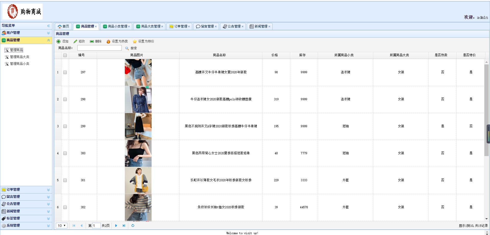Click the next page arrow button

tap(116, 226)
